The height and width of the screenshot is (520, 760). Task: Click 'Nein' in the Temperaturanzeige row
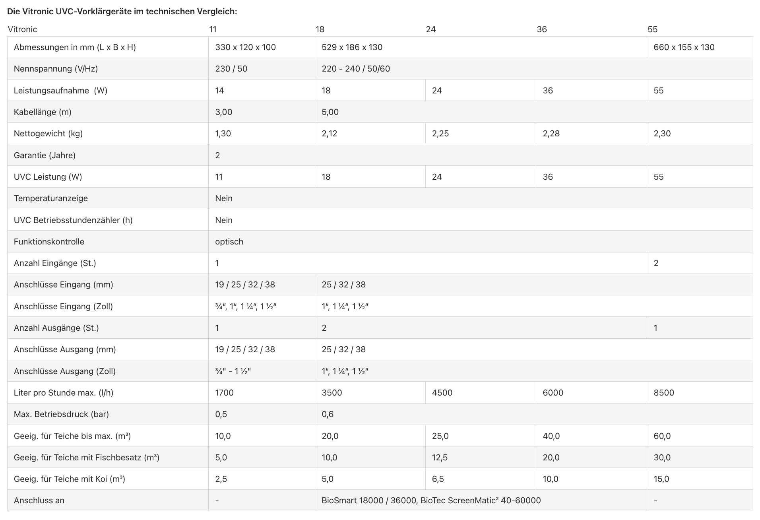(224, 198)
